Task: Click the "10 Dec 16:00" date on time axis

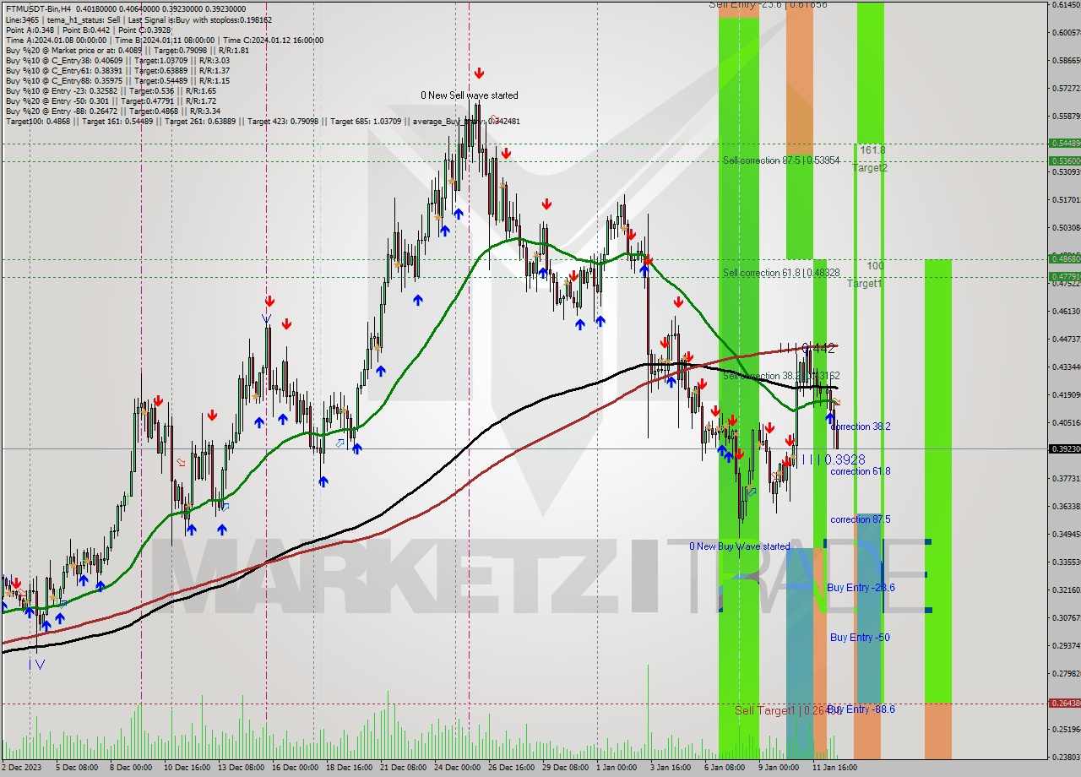Action: click(x=187, y=768)
